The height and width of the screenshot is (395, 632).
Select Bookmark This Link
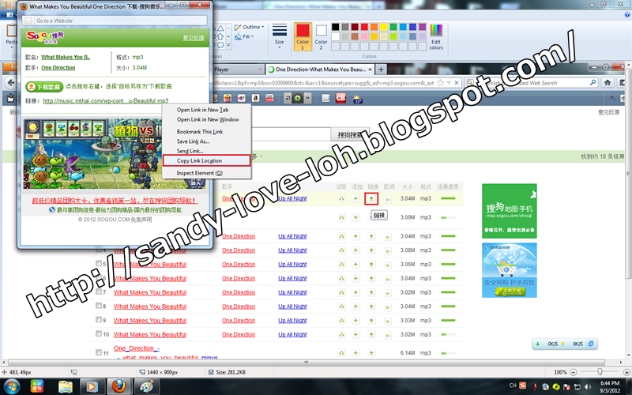(200, 132)
